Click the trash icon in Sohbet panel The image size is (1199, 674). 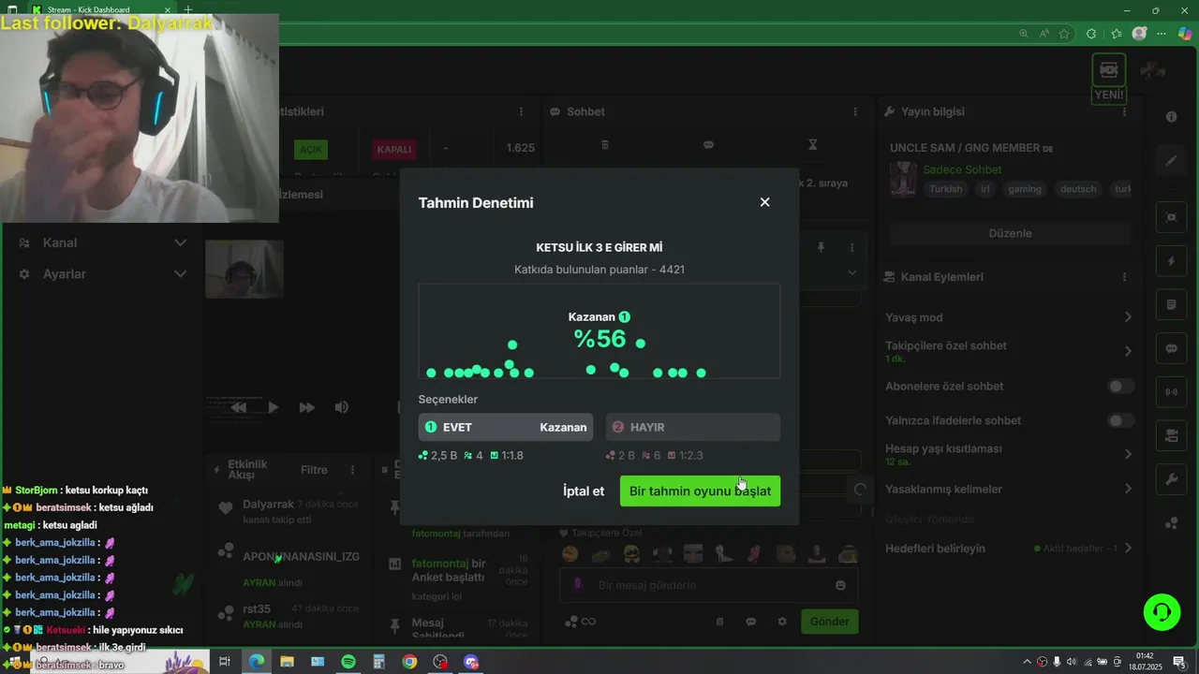(x=604, y=145)
